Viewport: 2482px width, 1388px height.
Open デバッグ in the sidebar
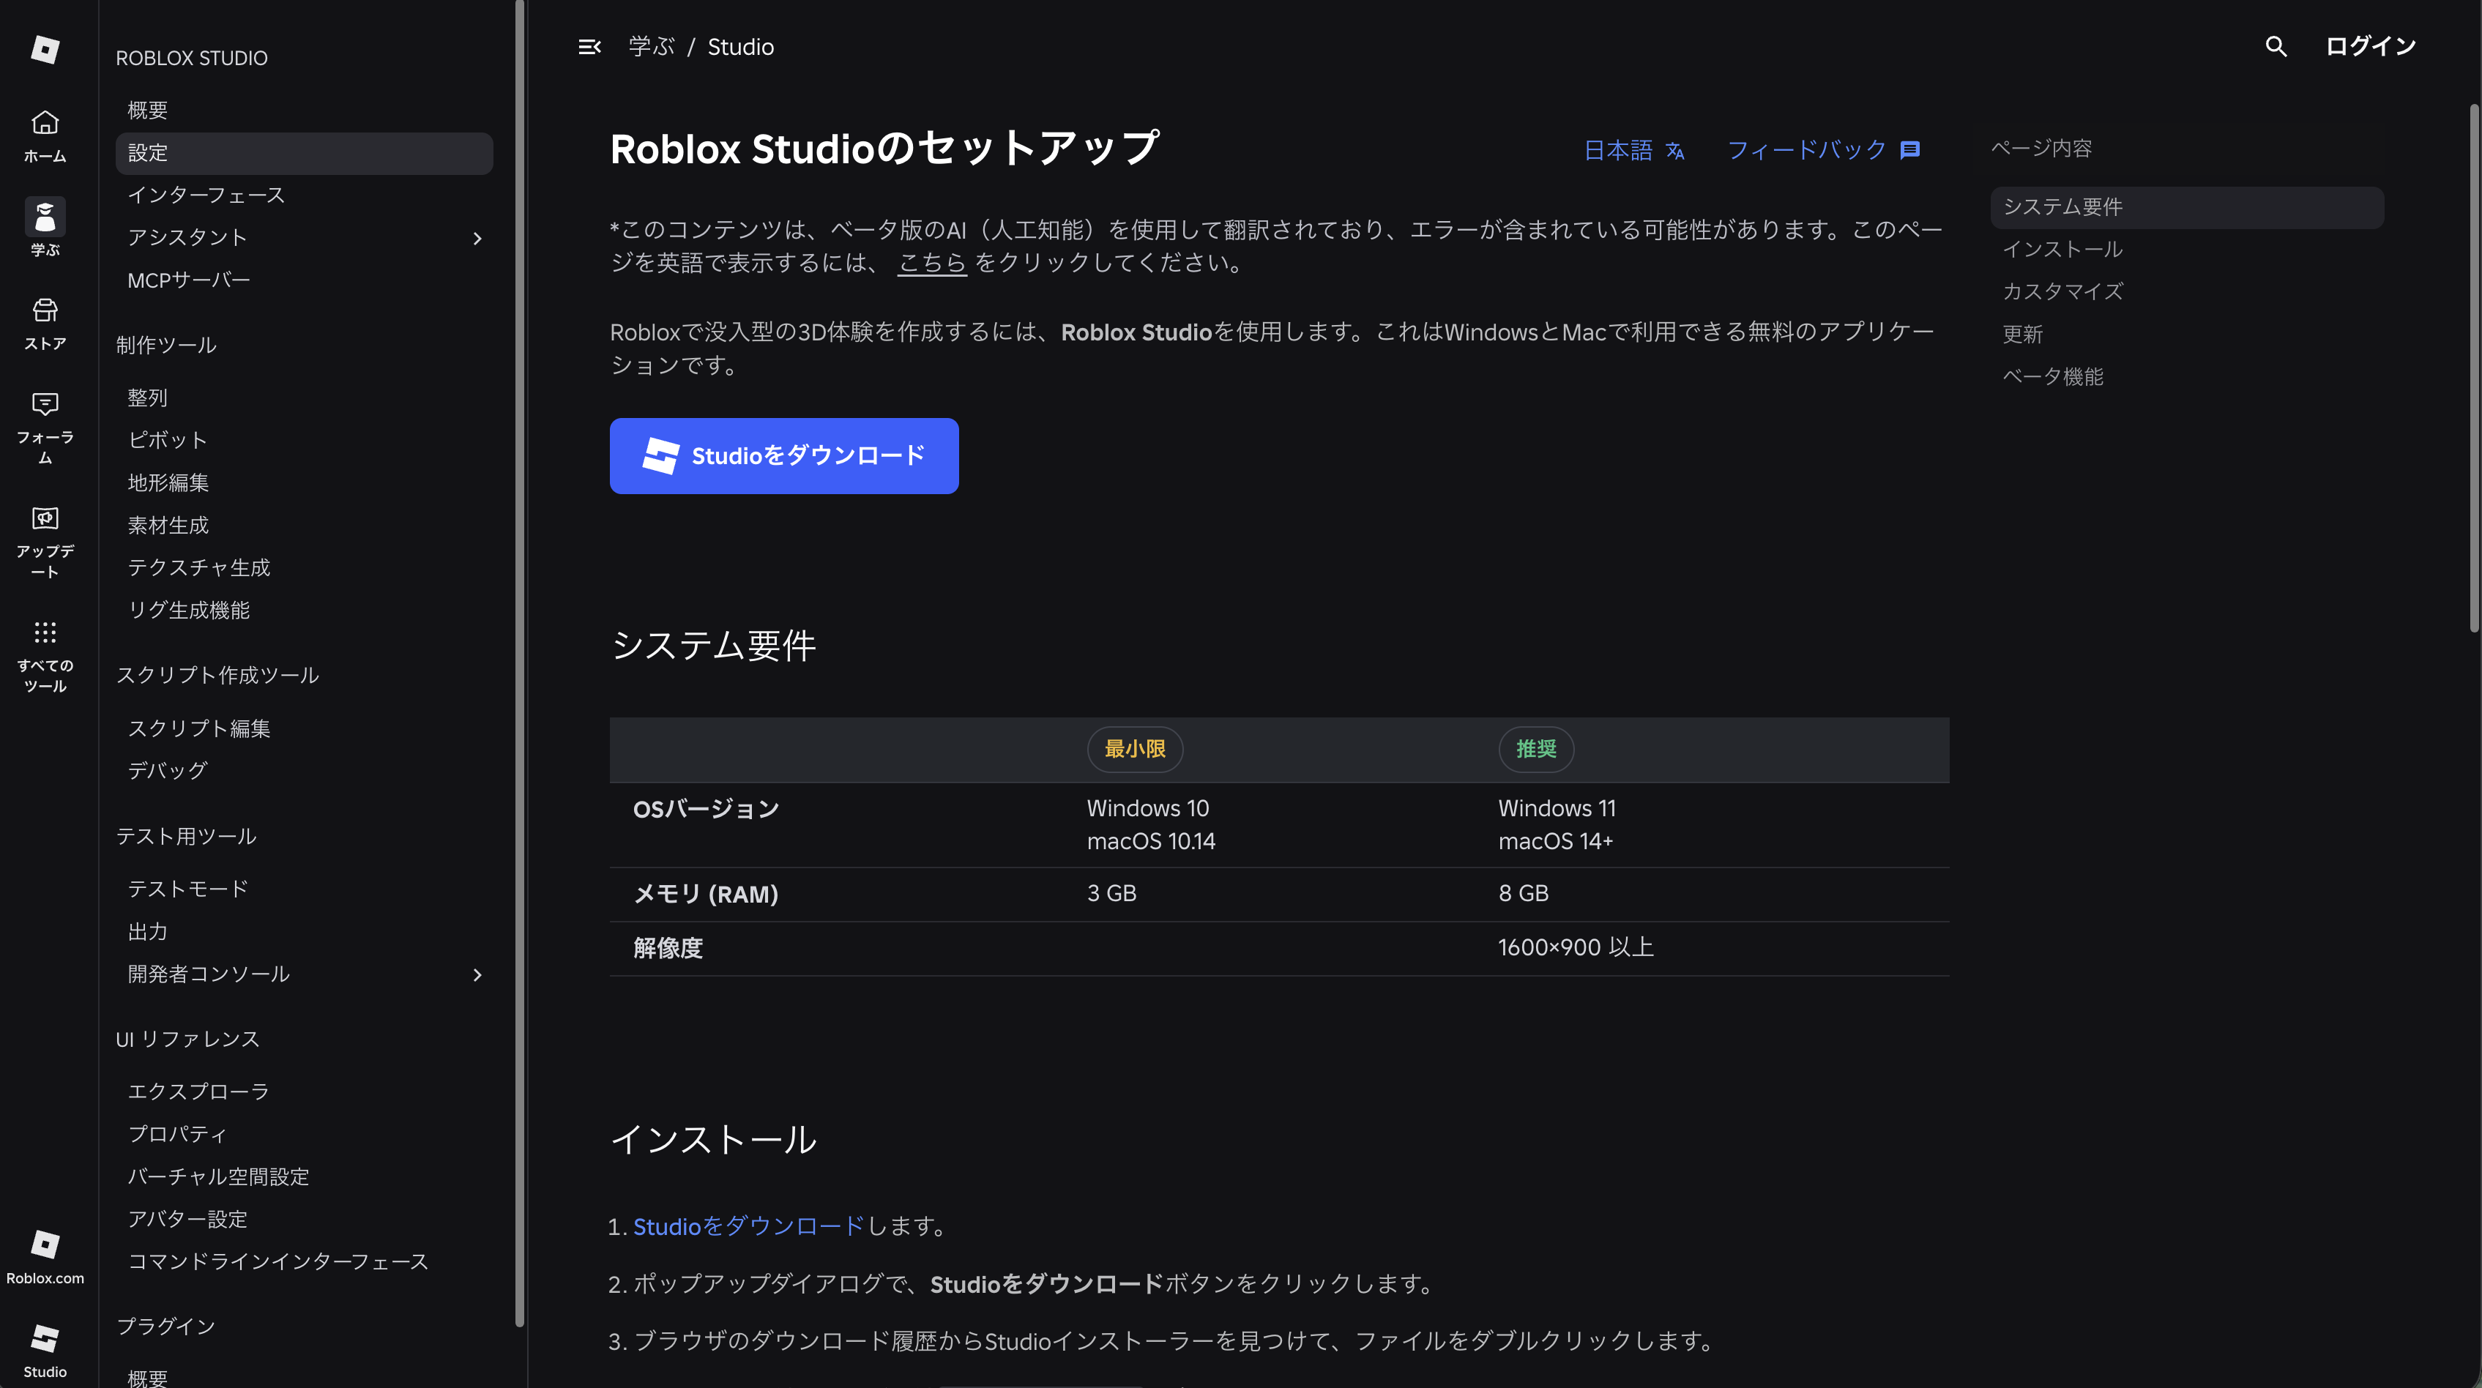tap(168, 771)
